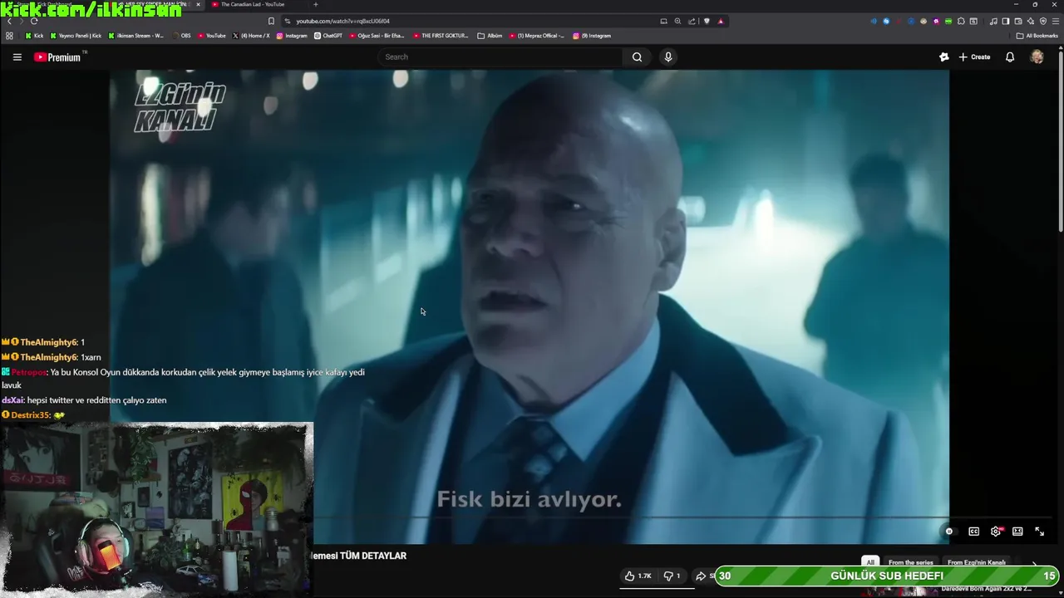Click Brave Rewards triangle icon
This screenshot has width=1064, height=598.
coord(721,21)
